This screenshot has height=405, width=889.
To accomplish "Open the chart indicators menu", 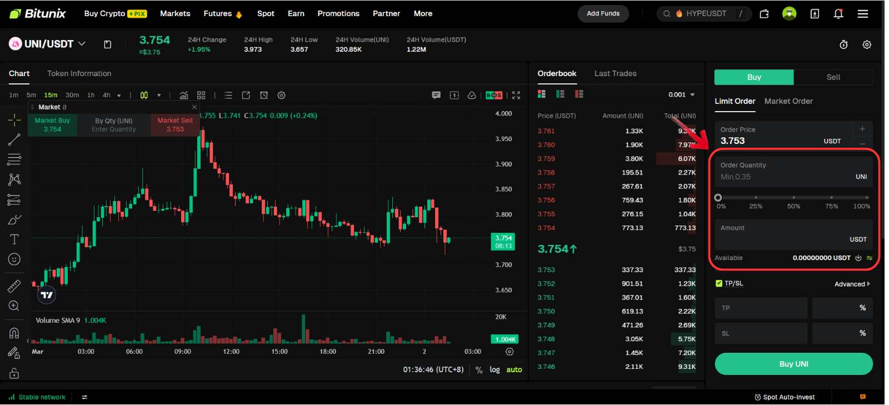I will pyautogui.click(x=183, y=95).
